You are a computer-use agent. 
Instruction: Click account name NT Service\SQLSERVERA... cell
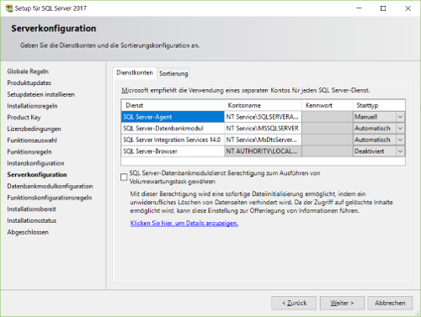coord(263,117)
